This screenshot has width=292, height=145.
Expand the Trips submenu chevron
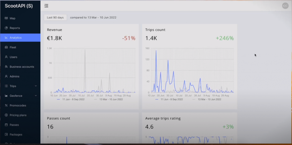tap(36, 86)
